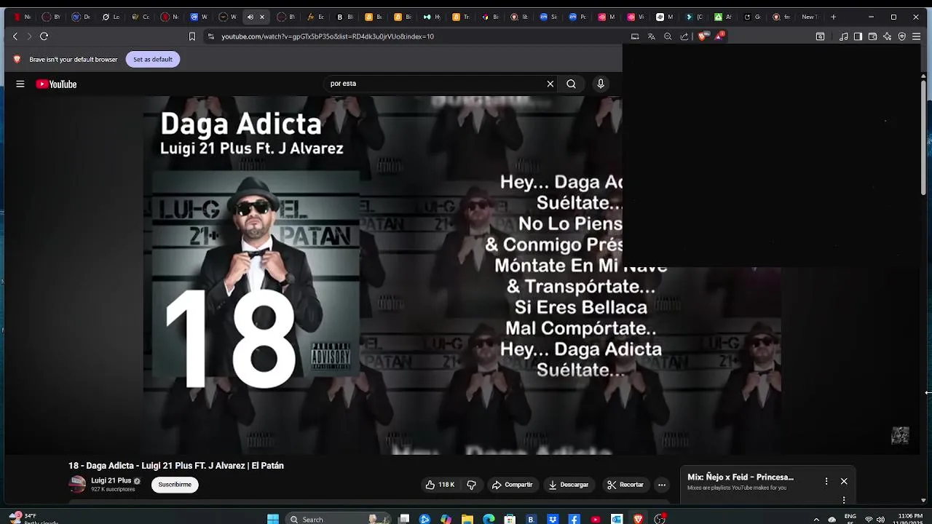Subscribe with the Suscribirme button
Screen dimensions: 932x524
pyautogui.click(x=175, y=485)
